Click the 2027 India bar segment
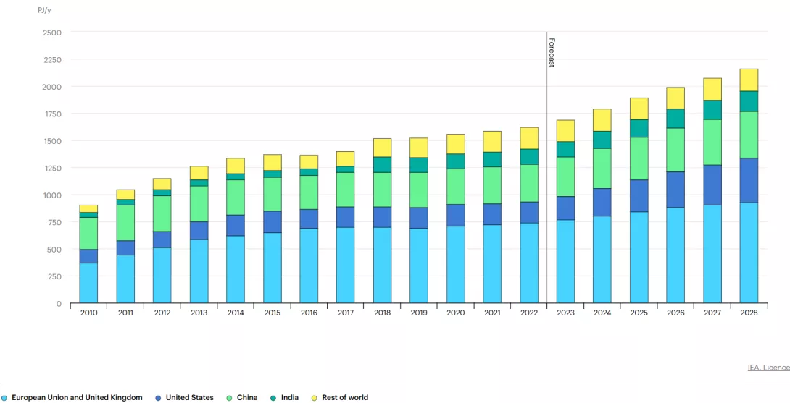This screenshot has width=790, height=403. [712, 110]
